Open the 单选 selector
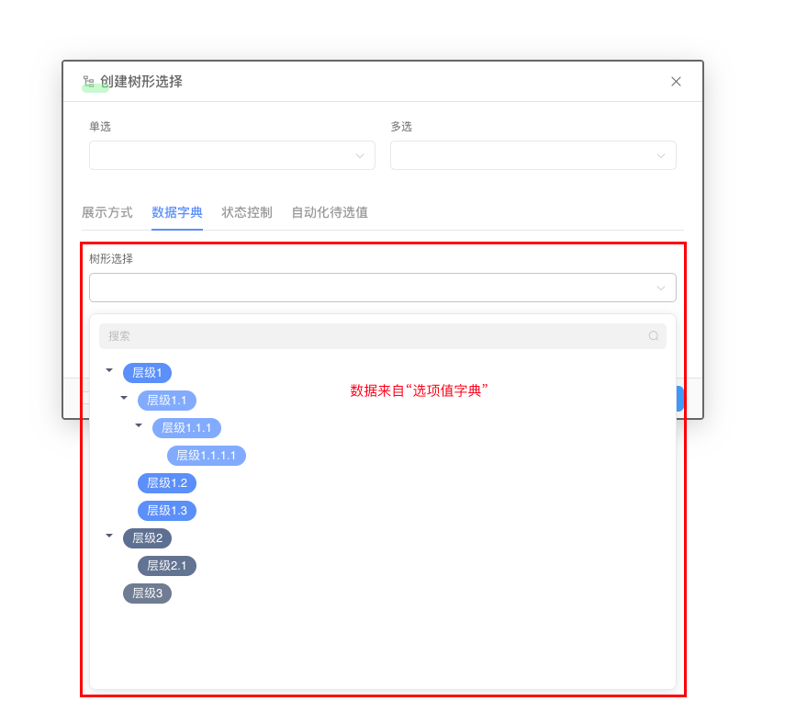Screen dimensions: 807x701 coord(231,155)
